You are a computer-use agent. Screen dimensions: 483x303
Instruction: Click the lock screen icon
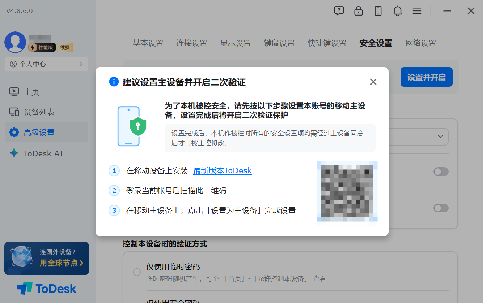tap(359, 11)
